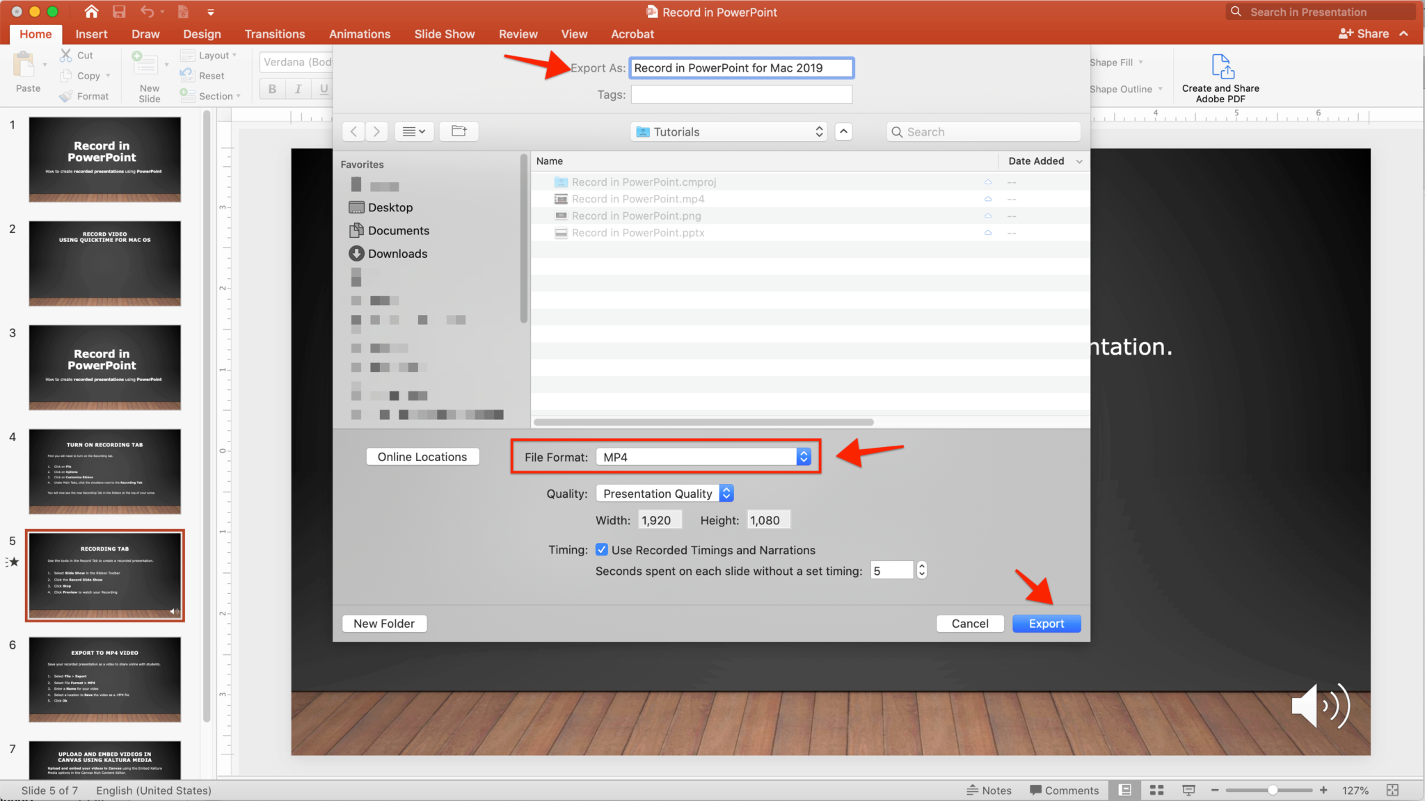Screen dimensions: 1425x801
Task: Click the Comments icon in status bar
Action: tap(1035, 791)
